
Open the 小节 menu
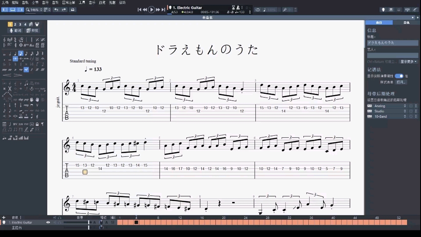point(35,2)
